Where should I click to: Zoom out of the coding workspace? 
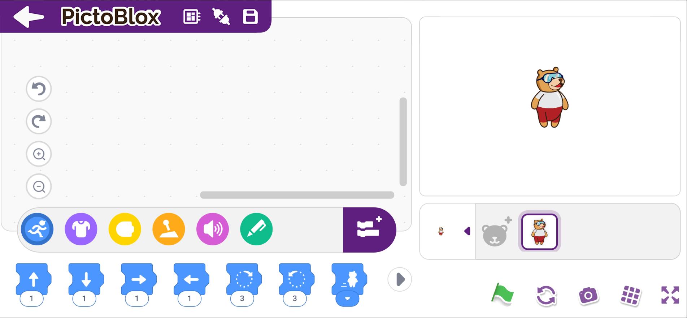(x=39, y=186)
